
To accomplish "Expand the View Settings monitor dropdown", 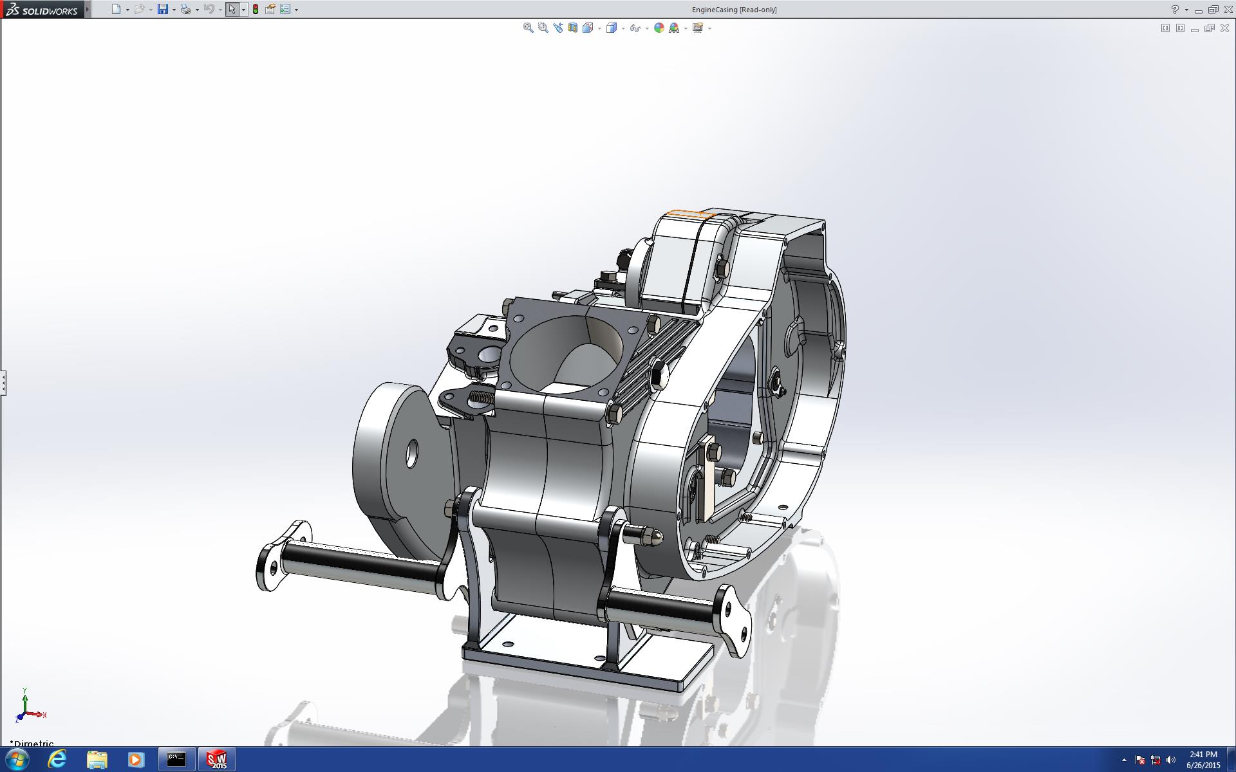I will tap(709, 28).
